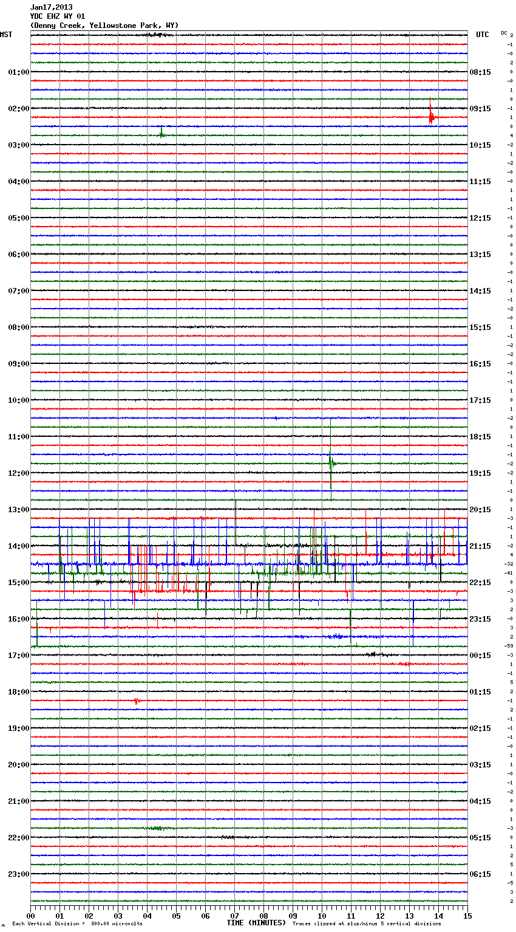516x932 pixels.
Task: Click the DC column header
Action: pyautogui.click(x=504, y=33)
